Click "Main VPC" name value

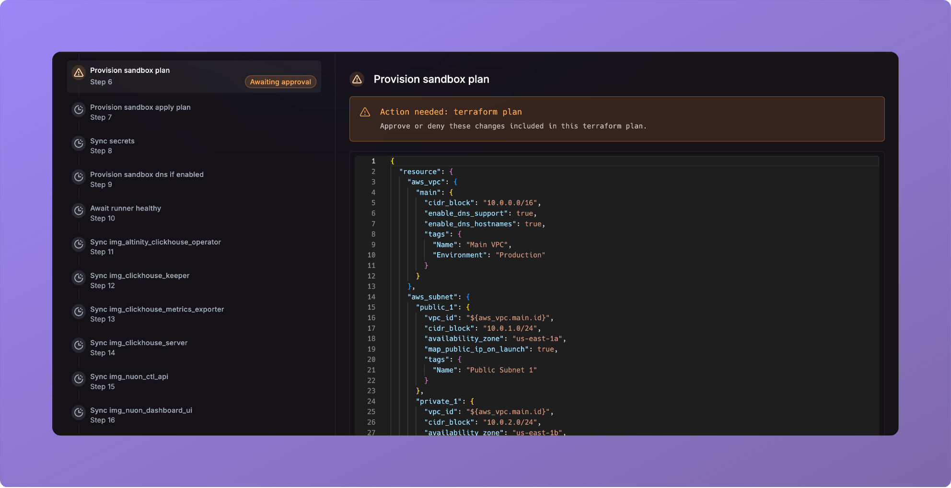click(487, 245)
